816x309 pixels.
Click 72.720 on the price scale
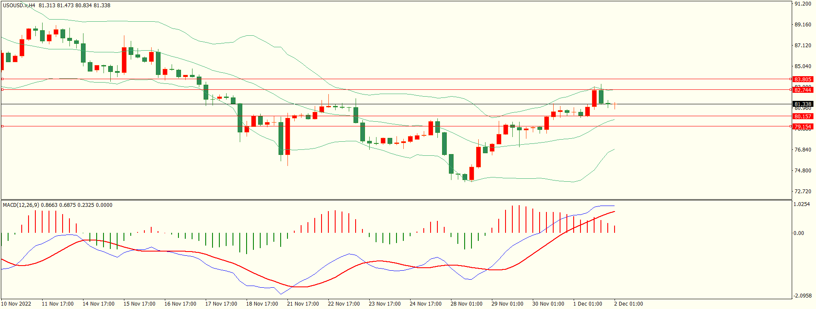click(802, 192)
